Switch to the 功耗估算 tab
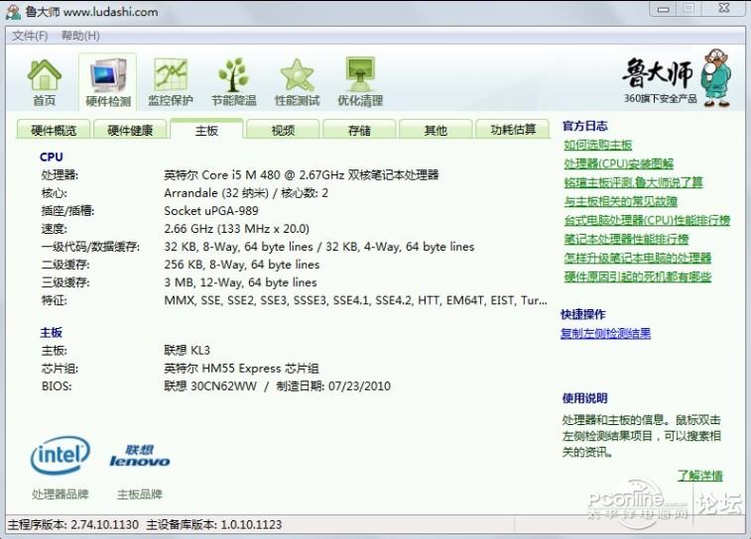Screen dimensions: 751x539 513,130
